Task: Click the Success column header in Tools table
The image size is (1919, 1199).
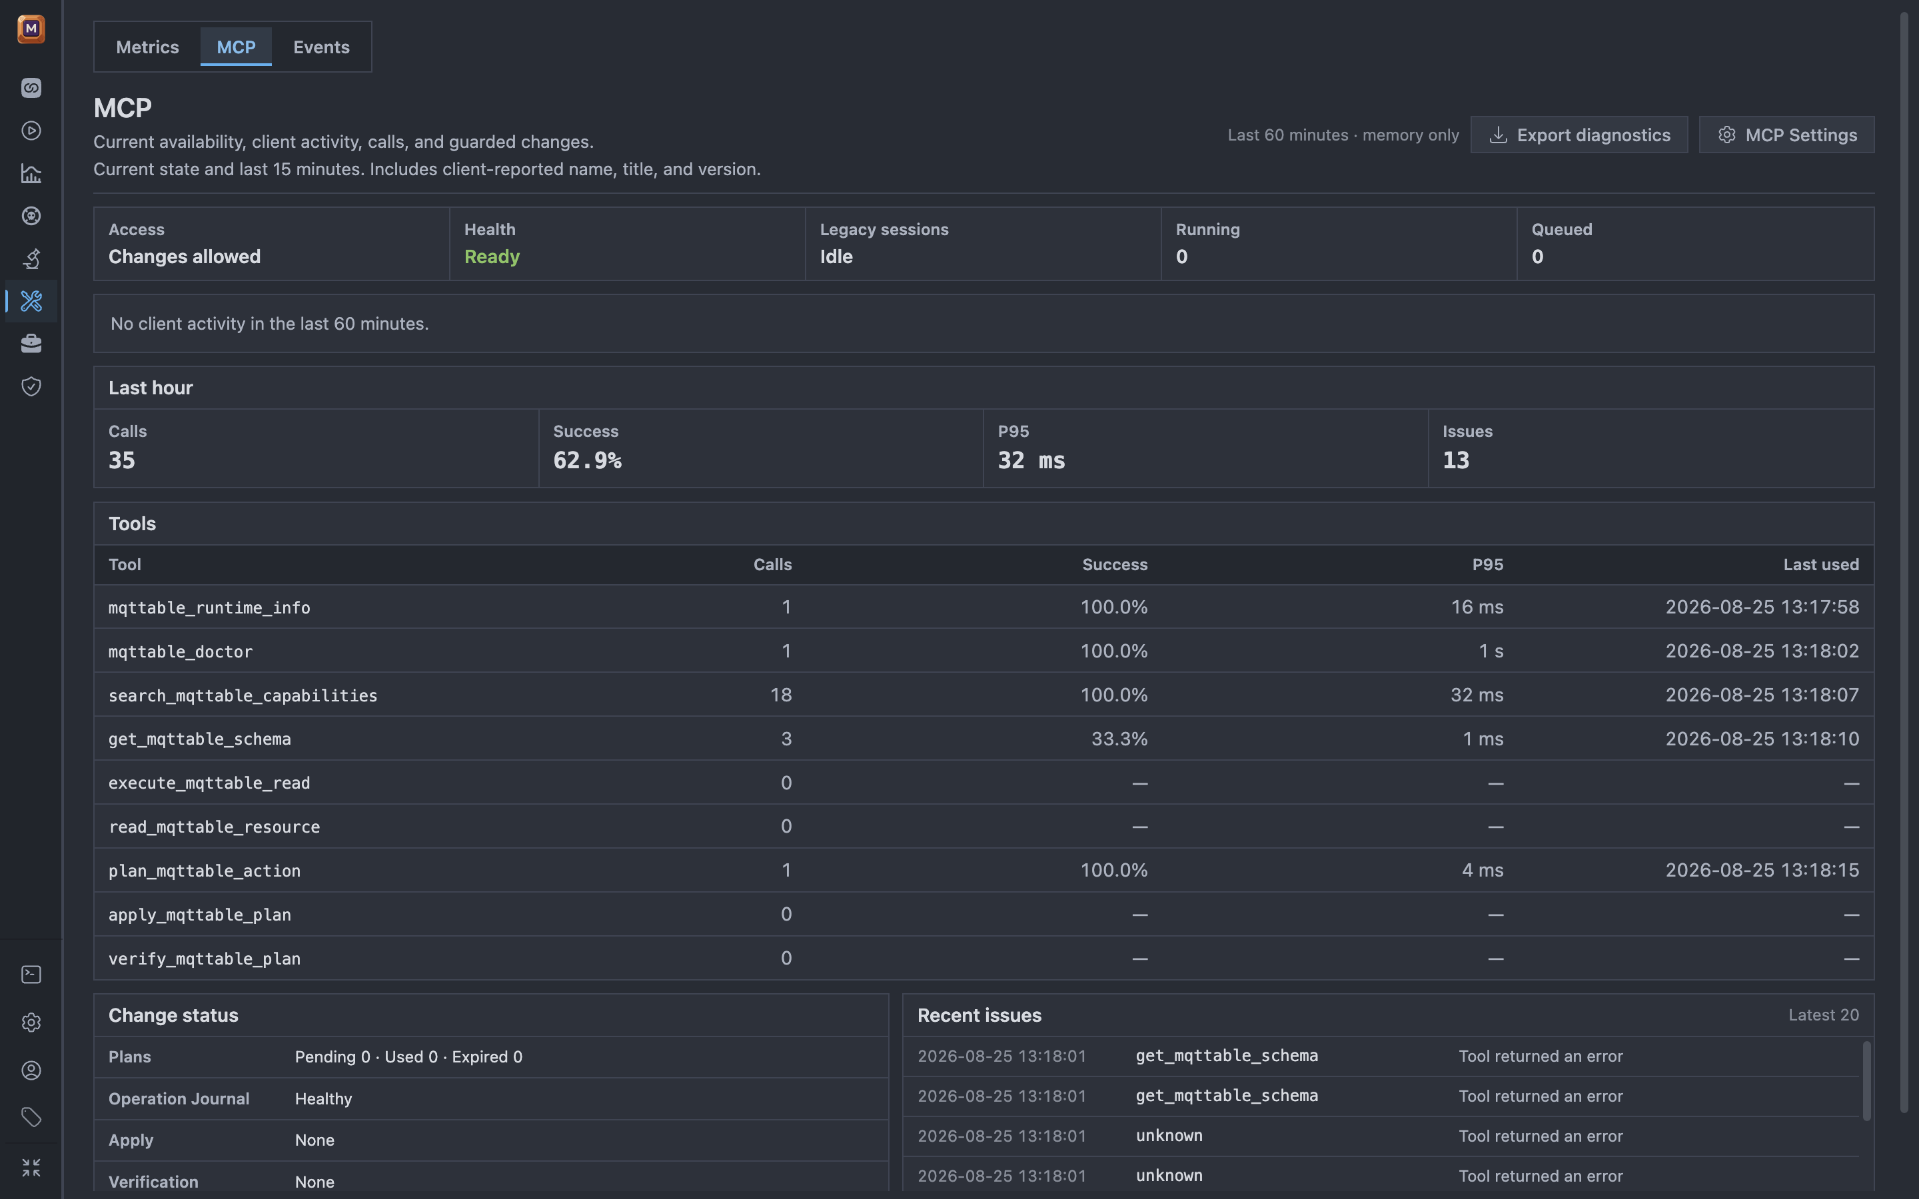Action: (1115, 565)
